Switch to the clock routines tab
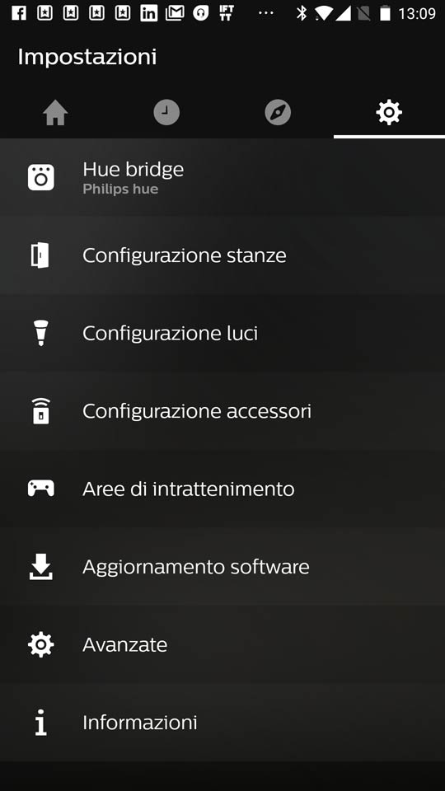Viewport: 445px width, 791px height. pyautogui.click(x=166, y=112)
